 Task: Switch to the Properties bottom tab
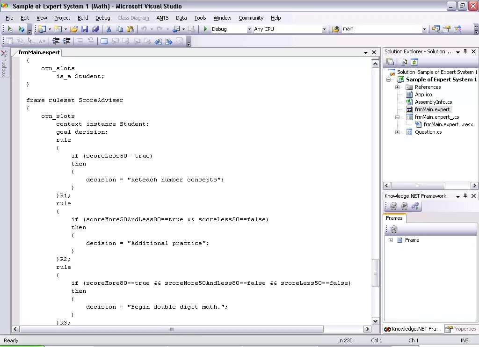tap(461, 329)
